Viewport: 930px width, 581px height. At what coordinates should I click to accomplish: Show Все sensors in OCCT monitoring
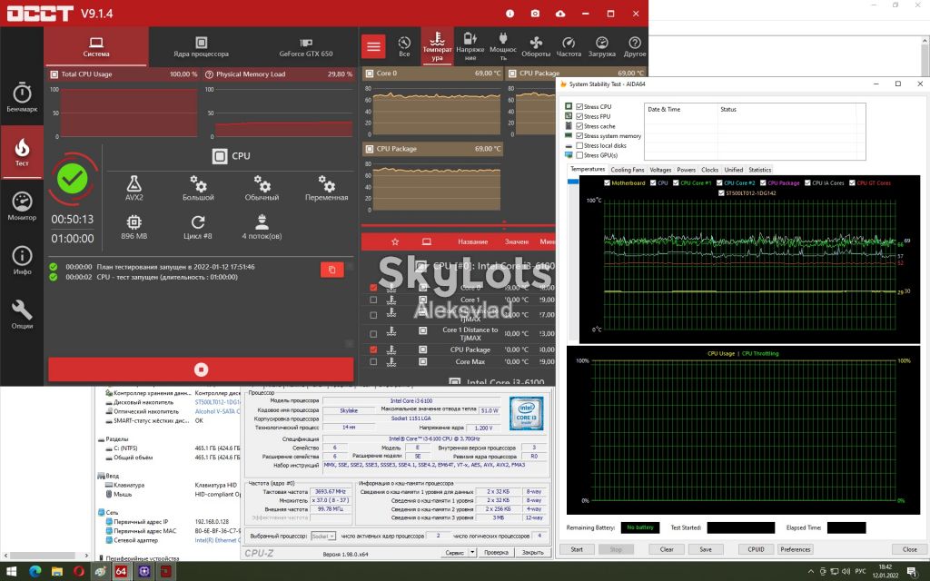pos(404,46)
